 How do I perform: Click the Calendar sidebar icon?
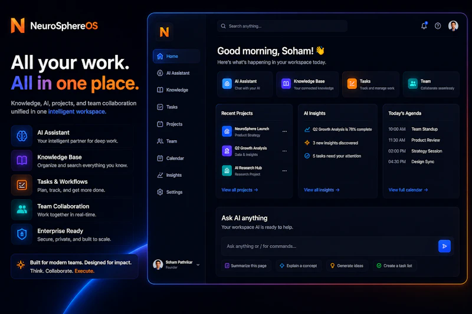coord(160,158)
